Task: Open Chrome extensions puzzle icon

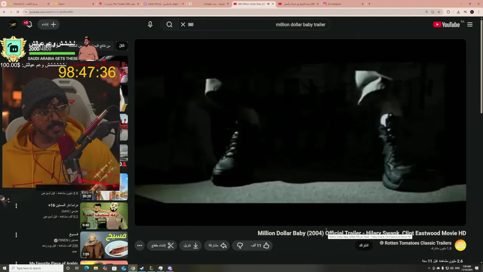Action: [x=448, y=12]
